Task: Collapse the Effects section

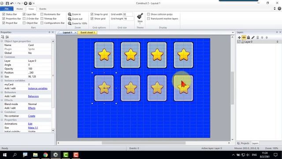Action: (2, 100)
